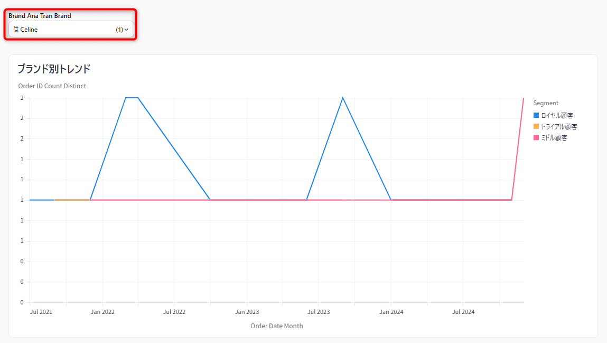Screen dimensions: 607x343
Task: Click the Order Date Month axis title
Action: click(x=277, y=326)
